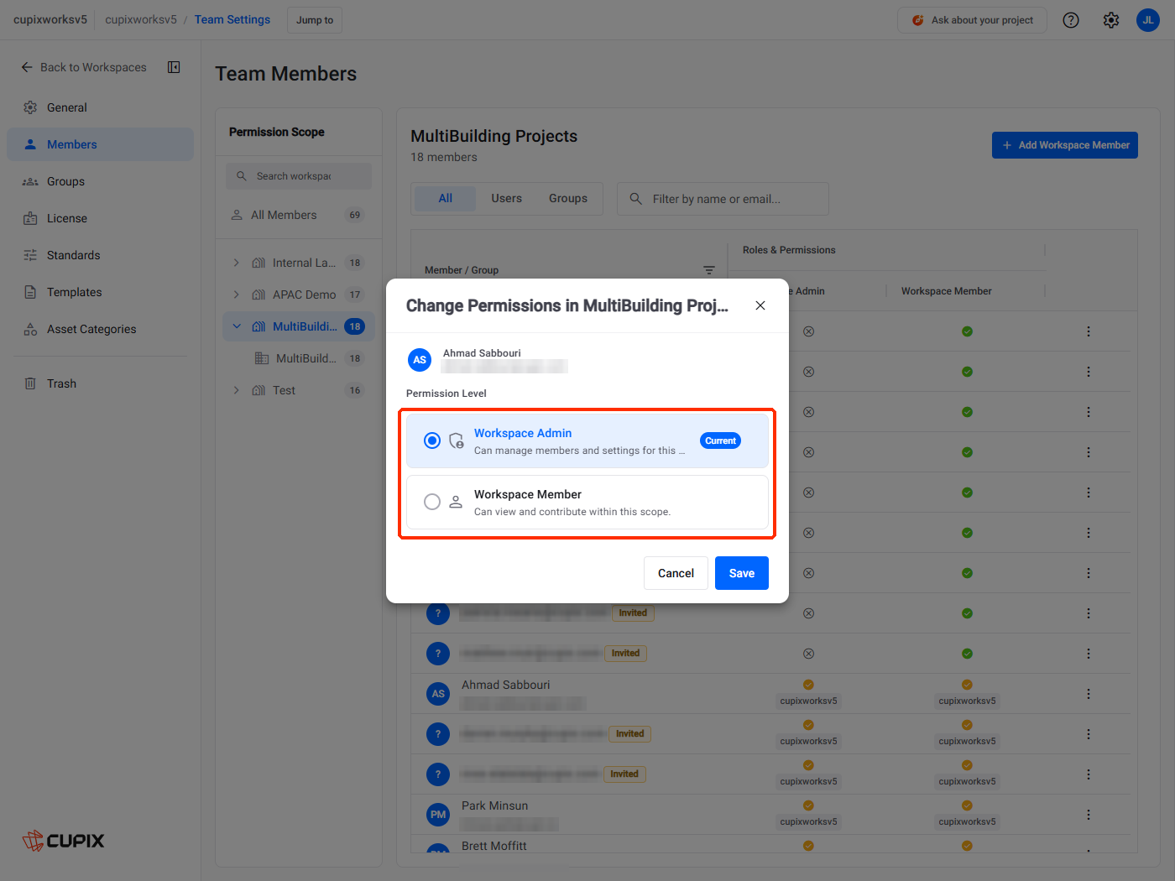This screenshot has height=881, width=1175.
Task: Open the JL user avatar menu
Action: [x=1148, y=20]
